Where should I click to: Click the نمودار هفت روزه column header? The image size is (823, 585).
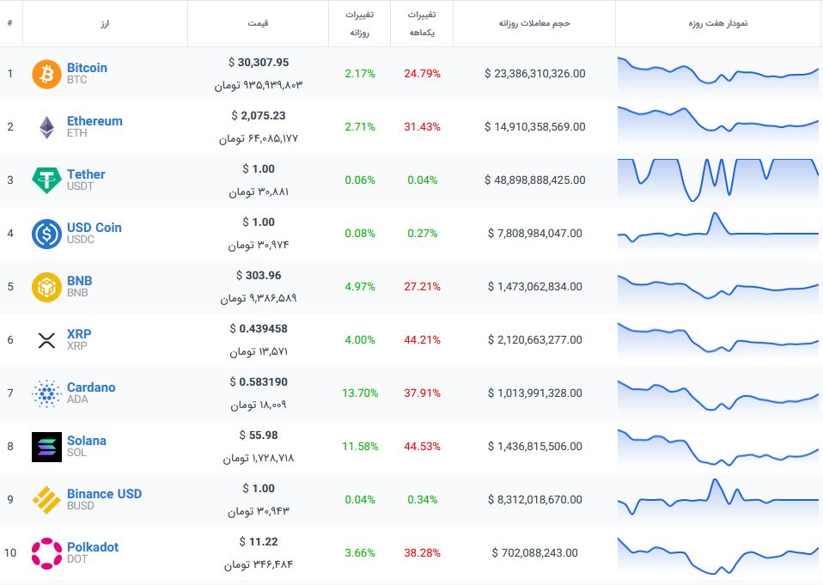tap(718, 23)
